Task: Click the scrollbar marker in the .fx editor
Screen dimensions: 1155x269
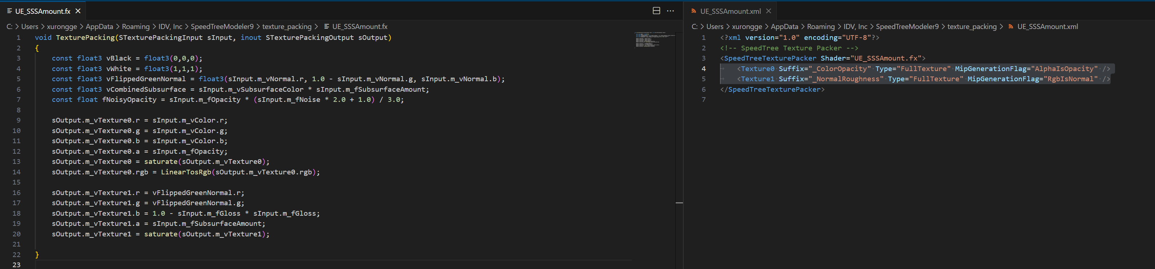Action: coord(679,203)
